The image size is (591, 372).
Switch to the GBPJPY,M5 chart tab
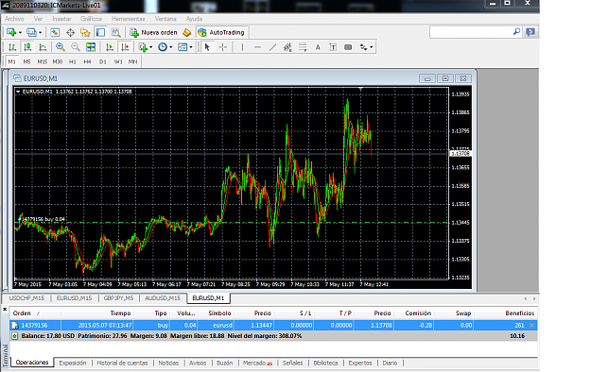pyautogui.click(x=119, y=297)
